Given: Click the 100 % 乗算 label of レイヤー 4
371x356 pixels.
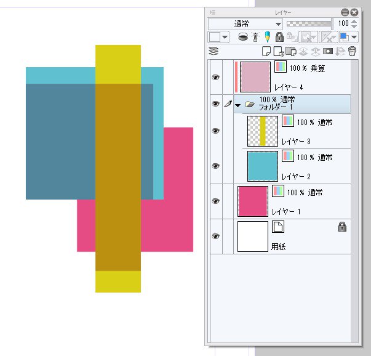Looking at the screenshot, I should pyautogui.click(x=307, y=68).
